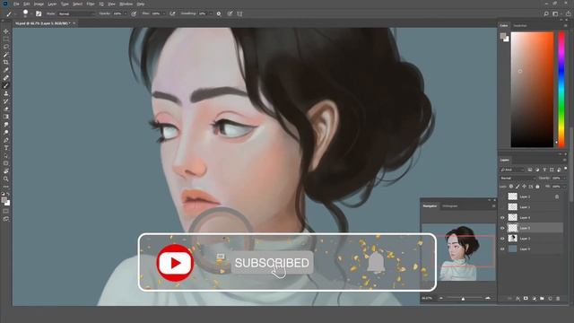Open the layer blend mode dropdown

[517, 178]
